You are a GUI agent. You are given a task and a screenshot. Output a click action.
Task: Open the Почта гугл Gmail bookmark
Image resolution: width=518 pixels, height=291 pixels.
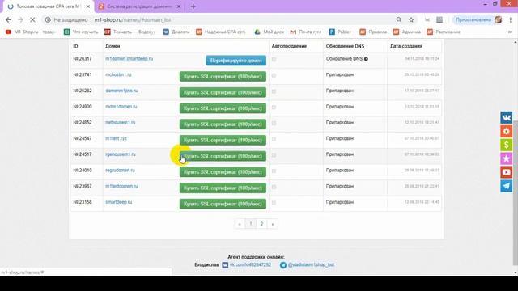[306, 32]
